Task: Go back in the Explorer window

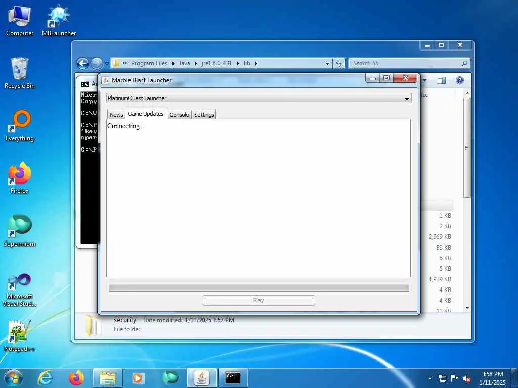Action: 83,63
